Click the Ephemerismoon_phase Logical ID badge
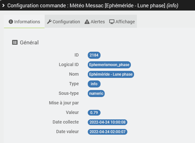The image size is (195, 143). tap(109, 65)
